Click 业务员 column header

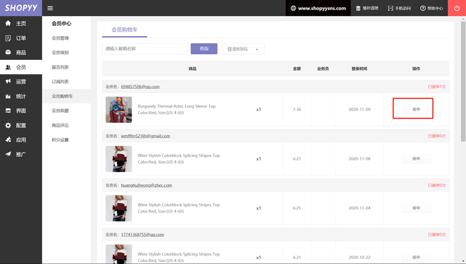tap(323, 69)
